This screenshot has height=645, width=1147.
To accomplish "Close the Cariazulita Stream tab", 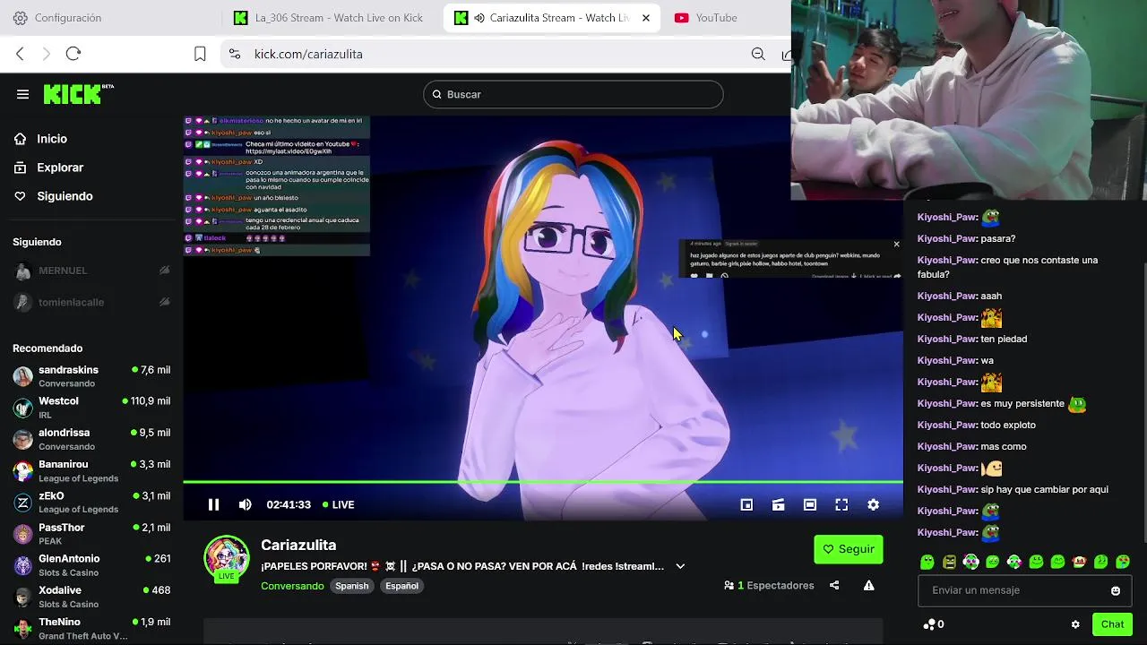I will tap(646, 18).
